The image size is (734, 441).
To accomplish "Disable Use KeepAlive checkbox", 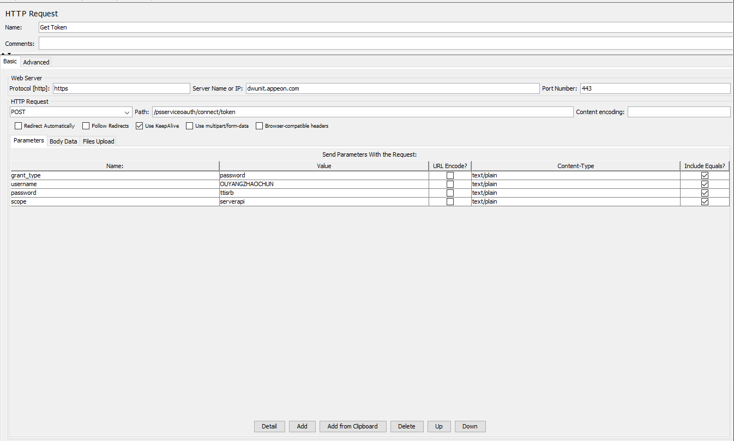I will (140, 126).
